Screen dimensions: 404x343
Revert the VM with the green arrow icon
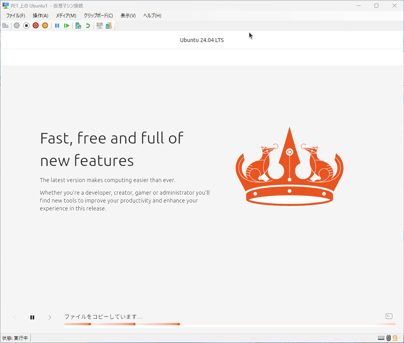[88, 26]
